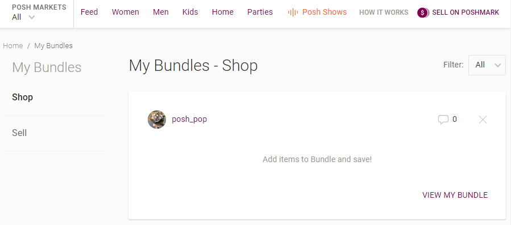Open the Home category in navbar
Image resolution: width=511 pixels, height=225 pixels.
click(x=223, y=12)
